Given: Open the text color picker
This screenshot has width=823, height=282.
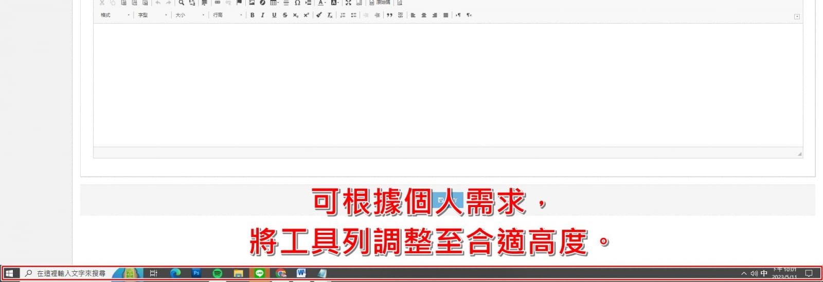Looking at the screenshot, I should click(321, 3).
